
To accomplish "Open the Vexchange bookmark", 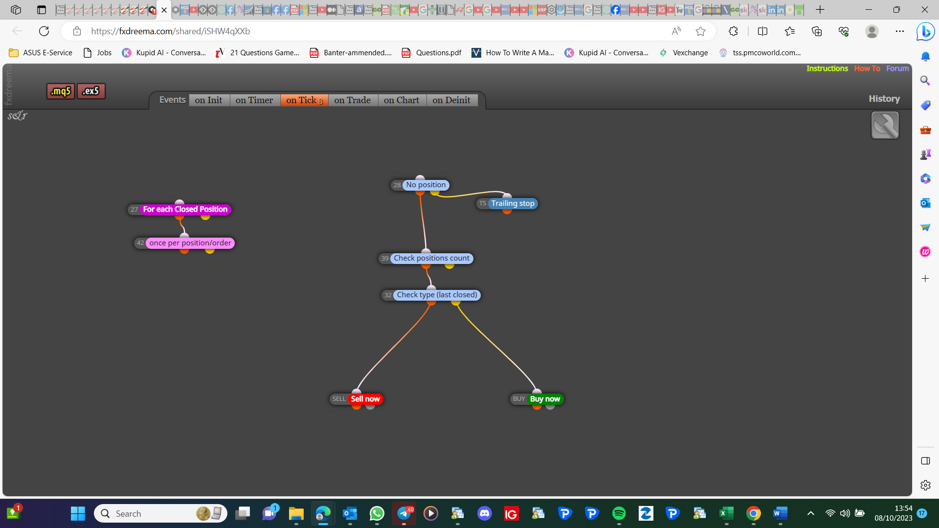I will tap(684, 53).
